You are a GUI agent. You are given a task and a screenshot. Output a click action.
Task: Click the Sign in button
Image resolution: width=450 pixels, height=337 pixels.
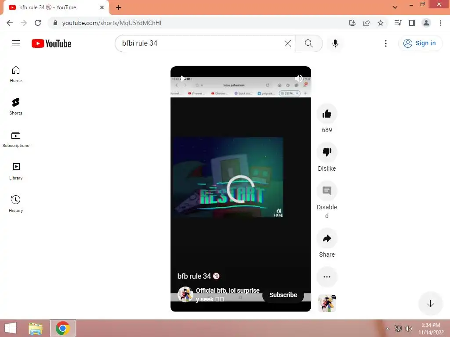[420, 43]
